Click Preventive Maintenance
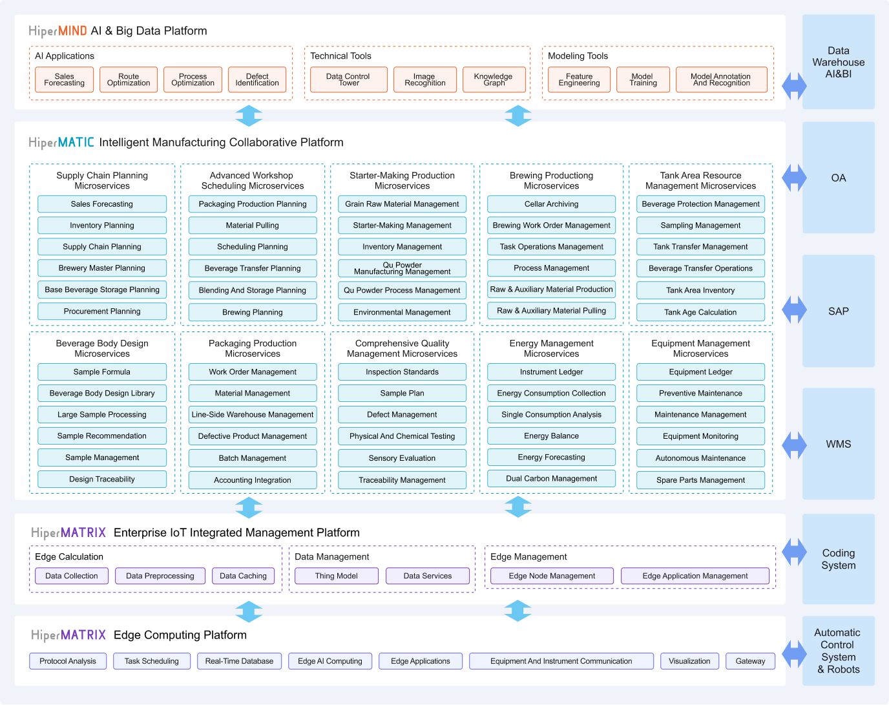 700,394
